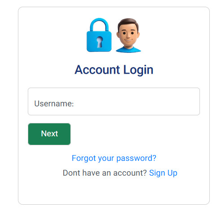Click the padlock's curved shackle

click(99, 25)
